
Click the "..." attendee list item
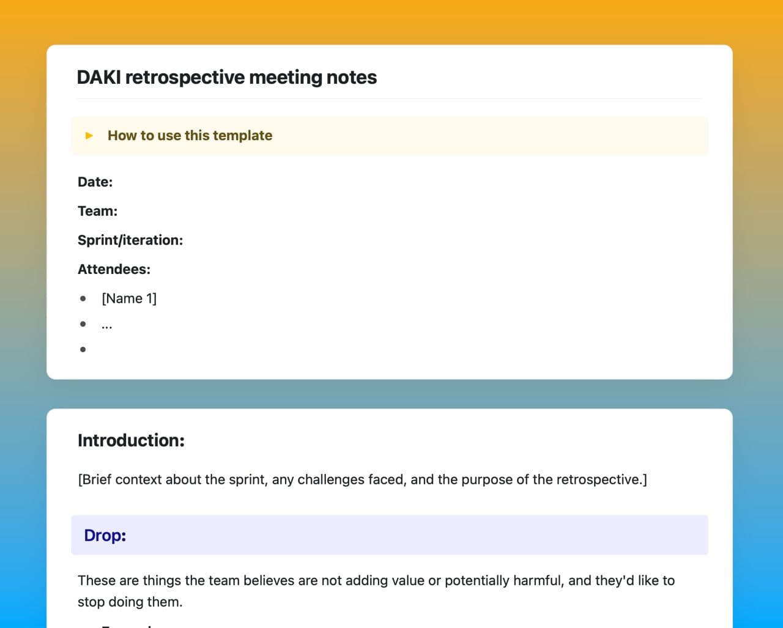point(107,325)
